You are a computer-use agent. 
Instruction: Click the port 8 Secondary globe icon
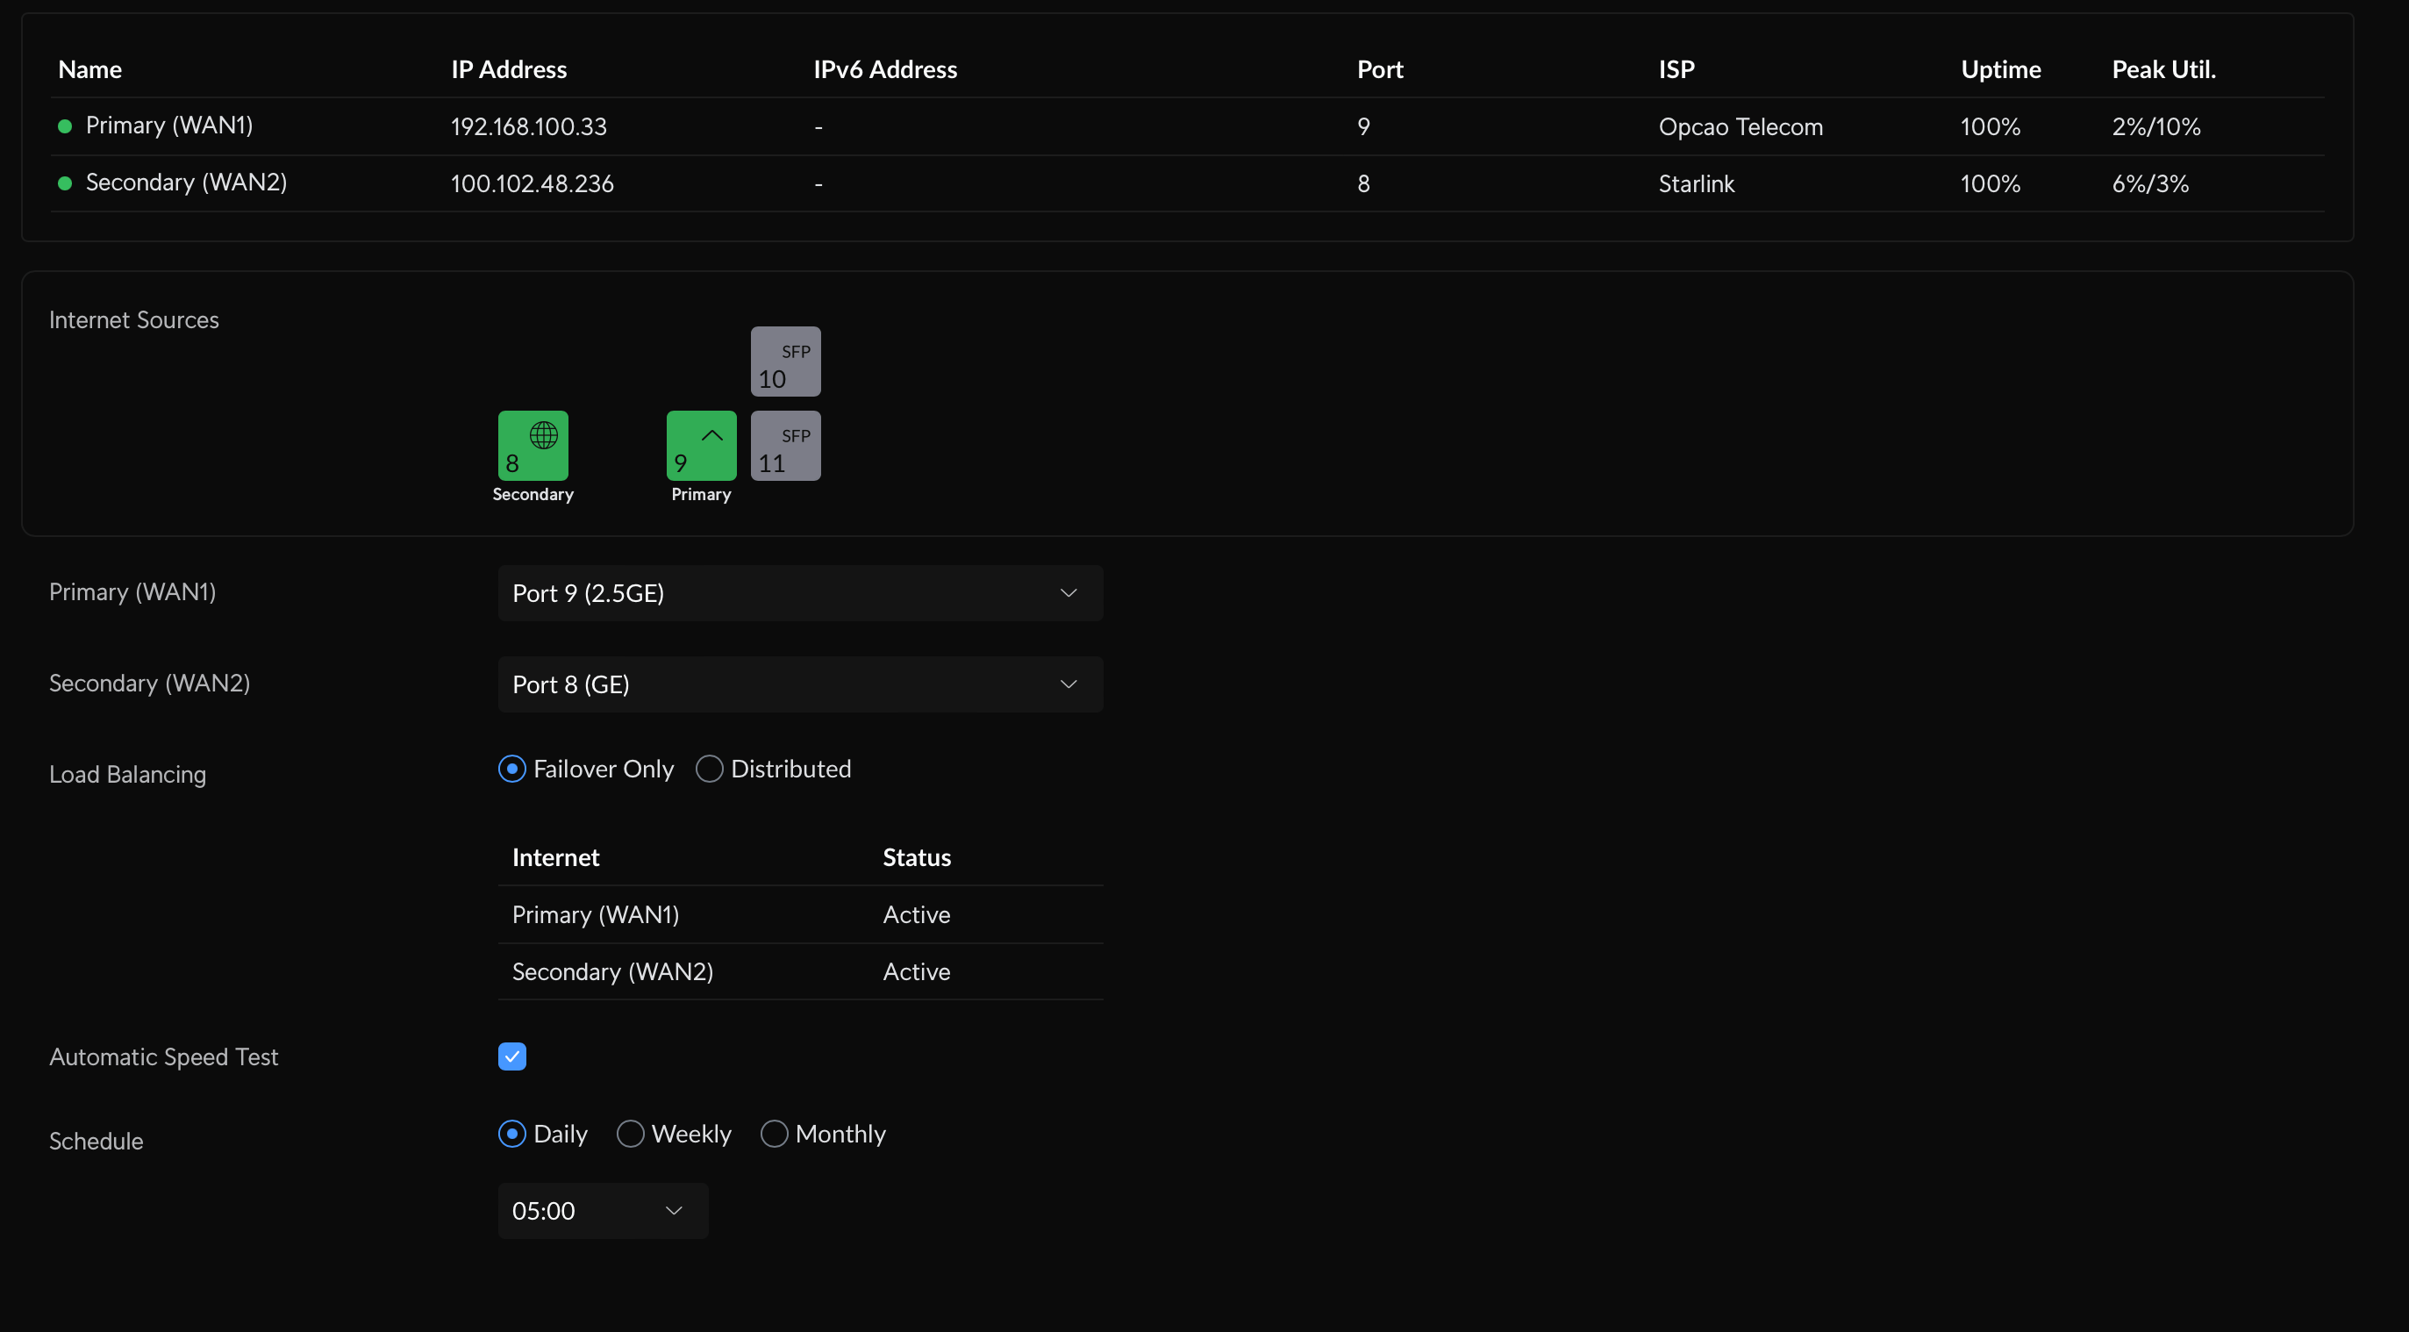point(533,445)
